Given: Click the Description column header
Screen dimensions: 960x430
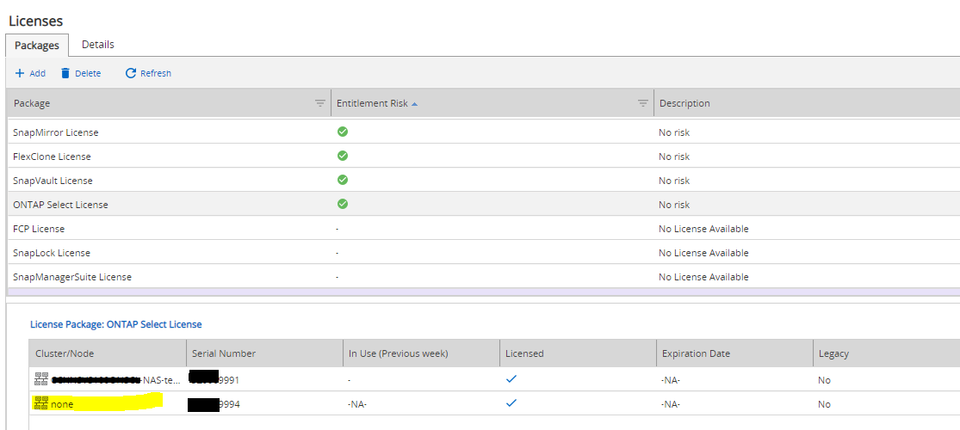Looking at the screenshot, I should [x=684, y=103].
